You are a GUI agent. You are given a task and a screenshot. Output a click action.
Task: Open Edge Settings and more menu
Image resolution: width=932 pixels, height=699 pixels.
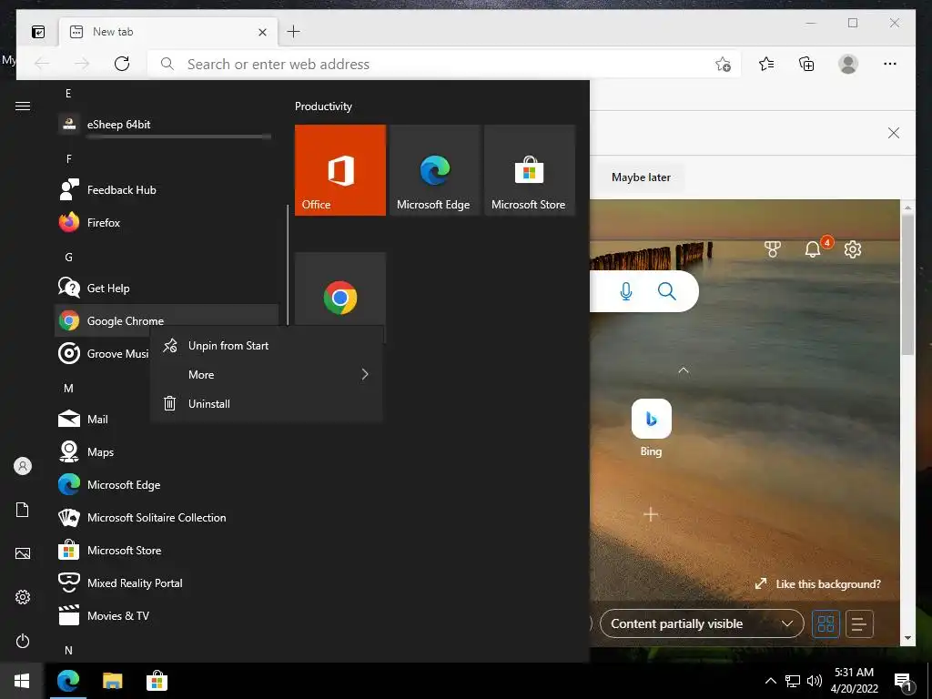(890, 64)
